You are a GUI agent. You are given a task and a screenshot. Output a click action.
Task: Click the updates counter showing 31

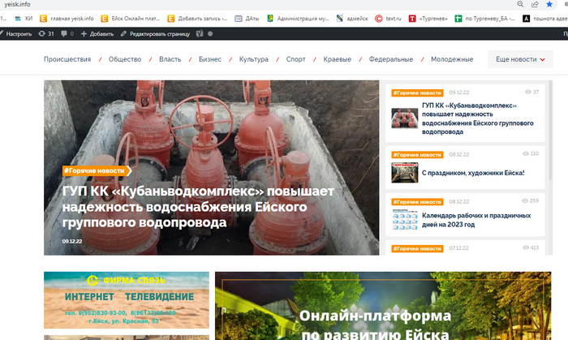[x=46, y=33]
